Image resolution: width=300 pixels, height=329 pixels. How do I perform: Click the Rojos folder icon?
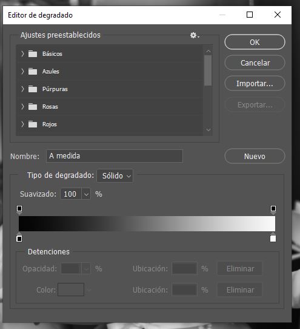point(33,124)
